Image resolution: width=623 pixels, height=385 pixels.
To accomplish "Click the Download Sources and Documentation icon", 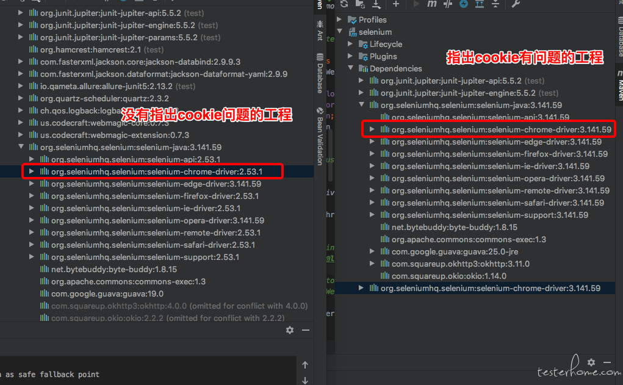I will click(x=376, y=4).
